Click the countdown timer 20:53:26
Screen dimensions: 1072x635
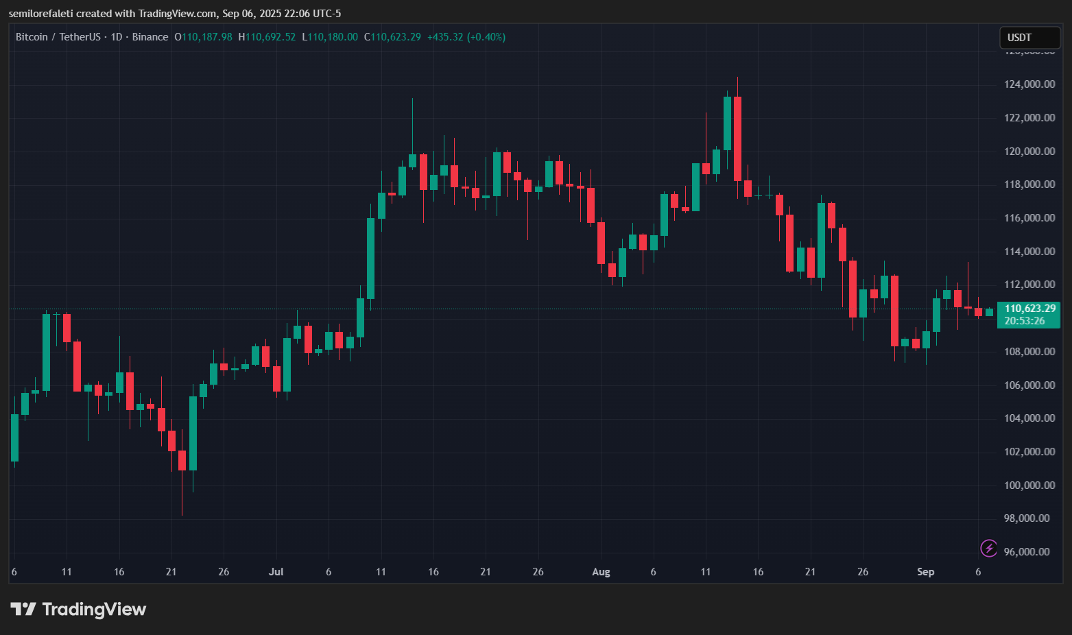(x=1025, y=321)
